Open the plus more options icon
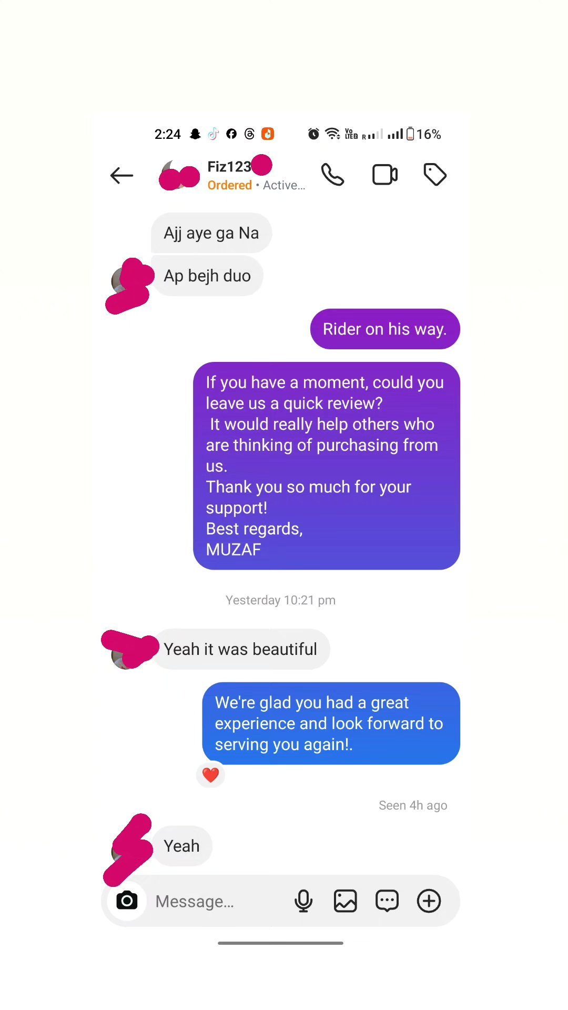Viewport: 568px width, 1010px height. pyautogui.click(x=429, y=901)
